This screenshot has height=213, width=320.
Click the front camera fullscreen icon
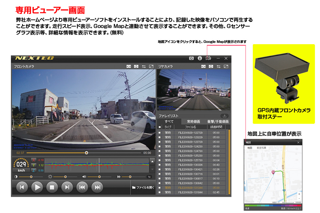151,66
